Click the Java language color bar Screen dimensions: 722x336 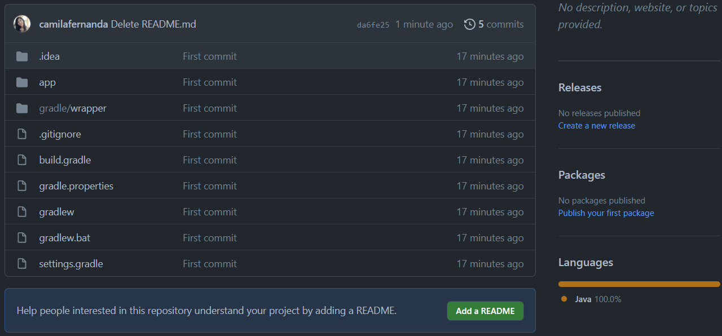639,284
